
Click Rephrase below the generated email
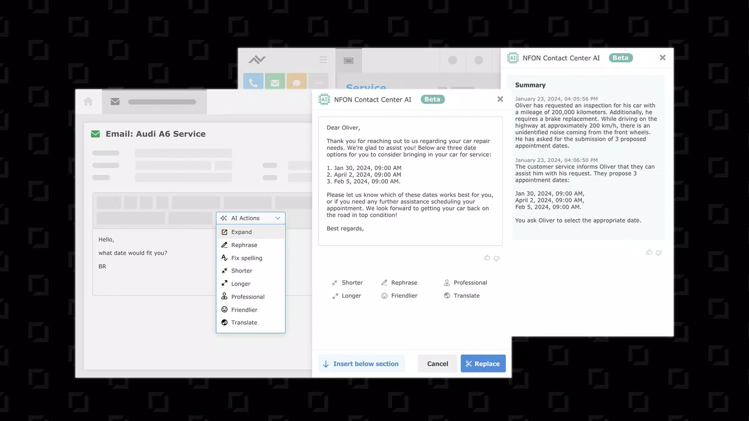coord(399,282)
